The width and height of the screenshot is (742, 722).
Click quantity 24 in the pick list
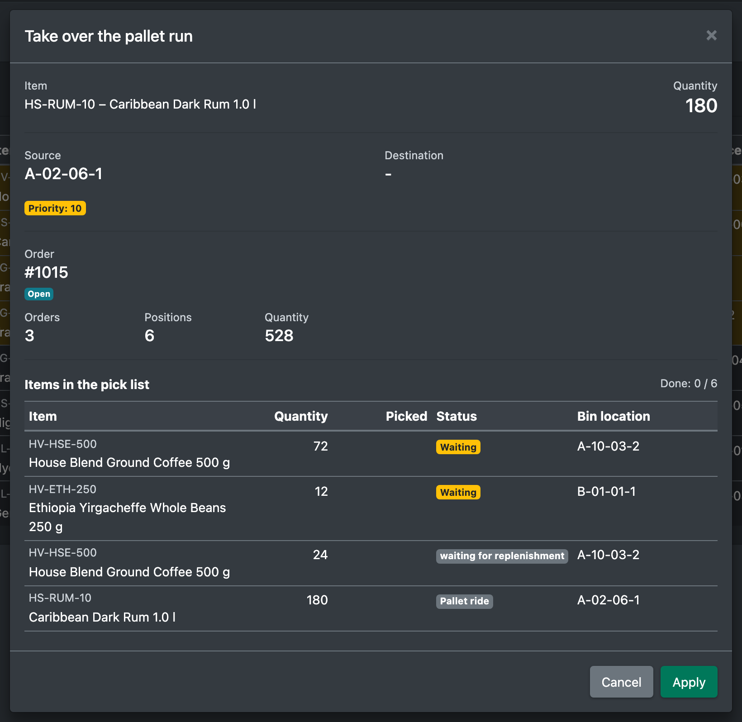point(320,555)
